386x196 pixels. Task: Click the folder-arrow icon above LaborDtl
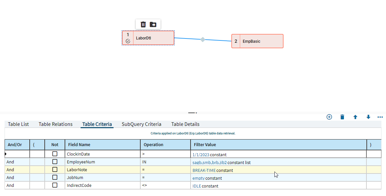tap(153, 24)
